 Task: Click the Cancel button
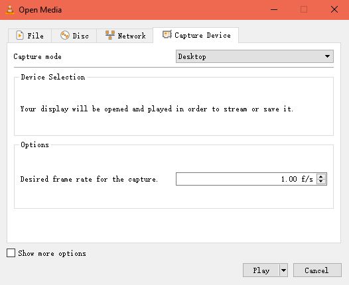317,270
